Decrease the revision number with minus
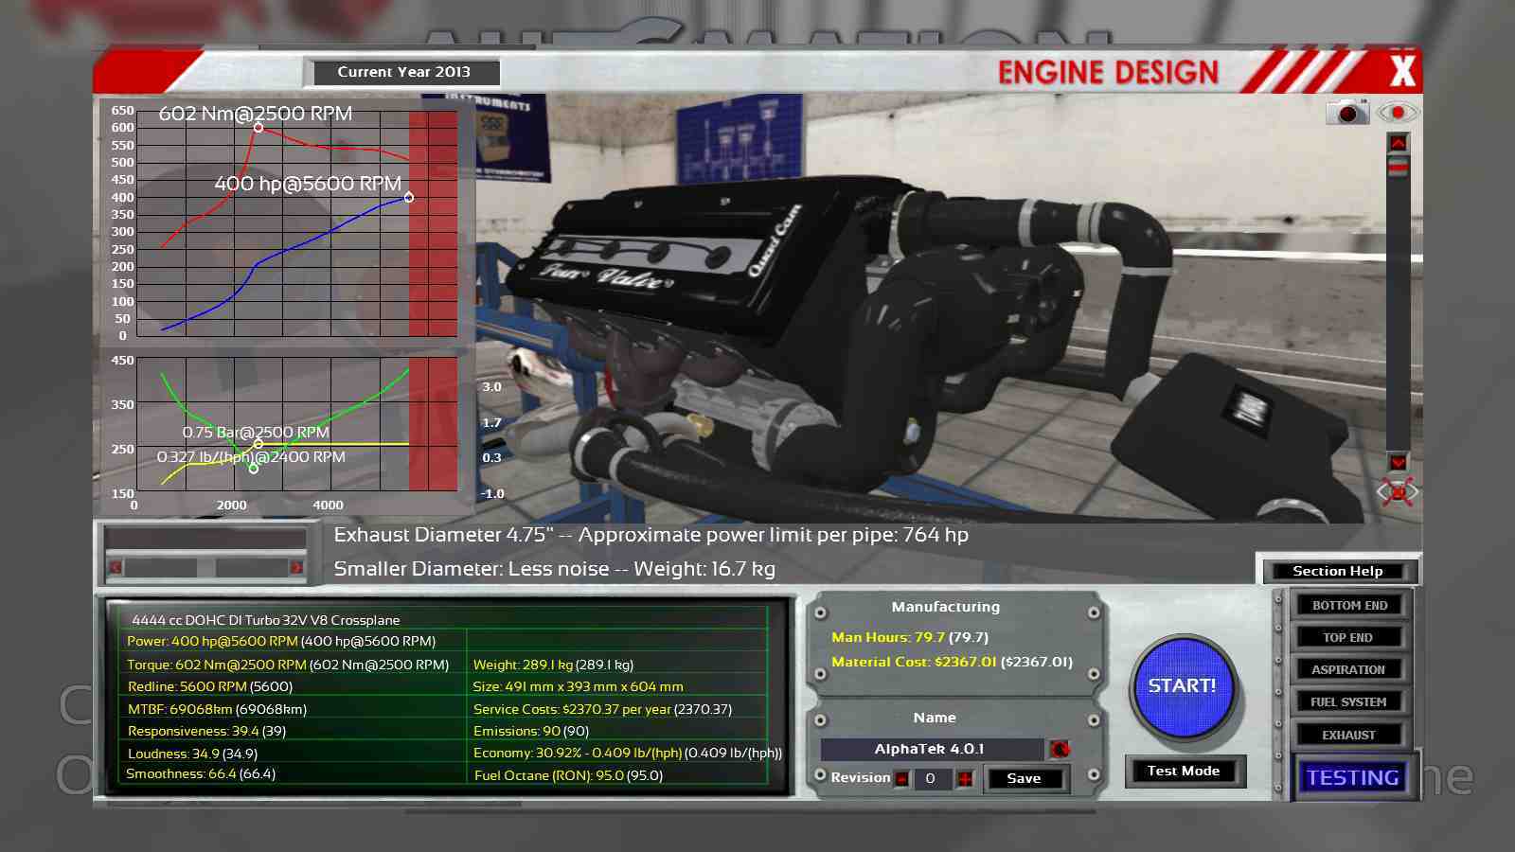1515x852 pixels. coord(902,779)
